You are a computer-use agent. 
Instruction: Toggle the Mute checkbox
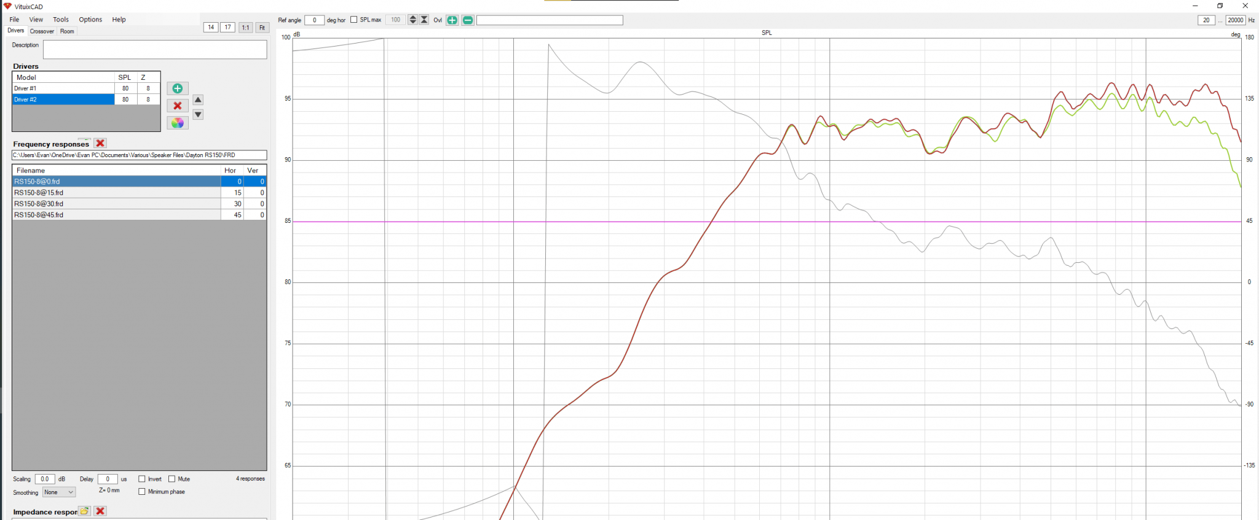172,479
